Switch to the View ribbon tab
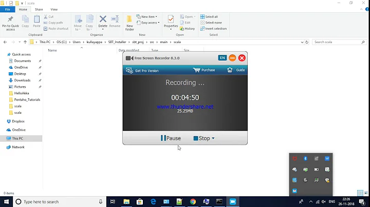The height and width of the screenshot is (207, 370). [x=54, y=9]
